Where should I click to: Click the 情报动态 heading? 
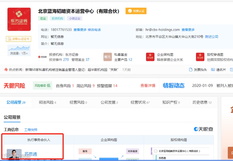tap(174, 85)
